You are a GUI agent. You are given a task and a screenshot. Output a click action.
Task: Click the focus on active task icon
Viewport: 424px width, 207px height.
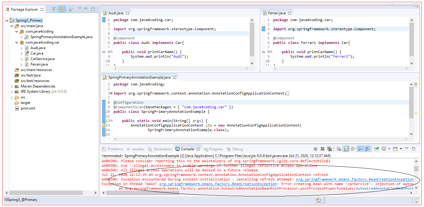[71, 9]
